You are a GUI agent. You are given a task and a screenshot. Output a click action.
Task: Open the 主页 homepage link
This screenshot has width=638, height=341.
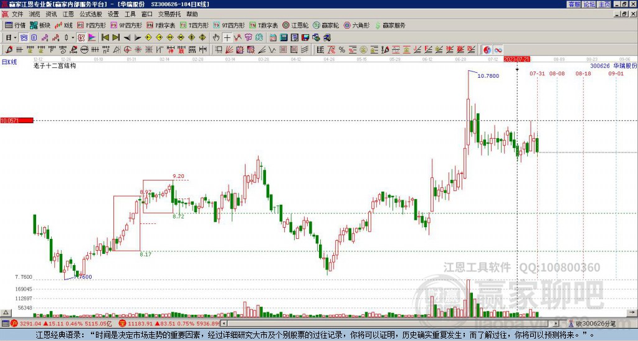click(604, 4)
